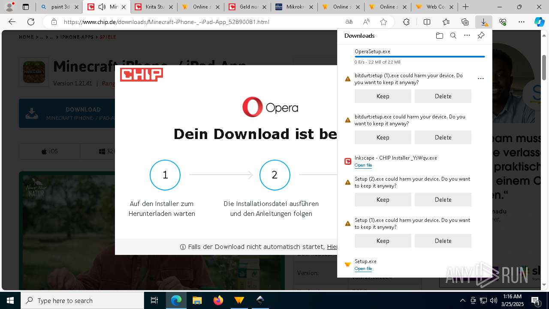
Task: Delete bitdurtsetup.exe download
Action: click(443, 137)
